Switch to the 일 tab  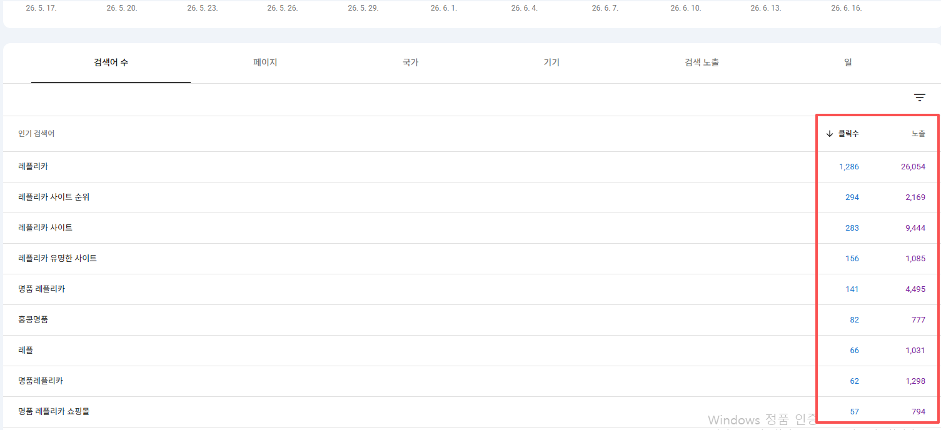pos(848,62)
